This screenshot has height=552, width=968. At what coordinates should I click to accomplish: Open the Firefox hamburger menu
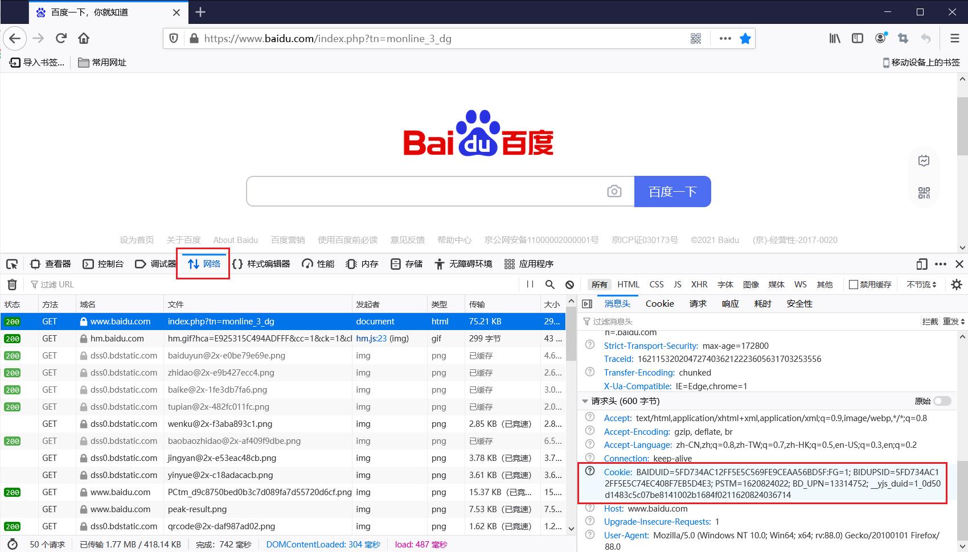955,39
